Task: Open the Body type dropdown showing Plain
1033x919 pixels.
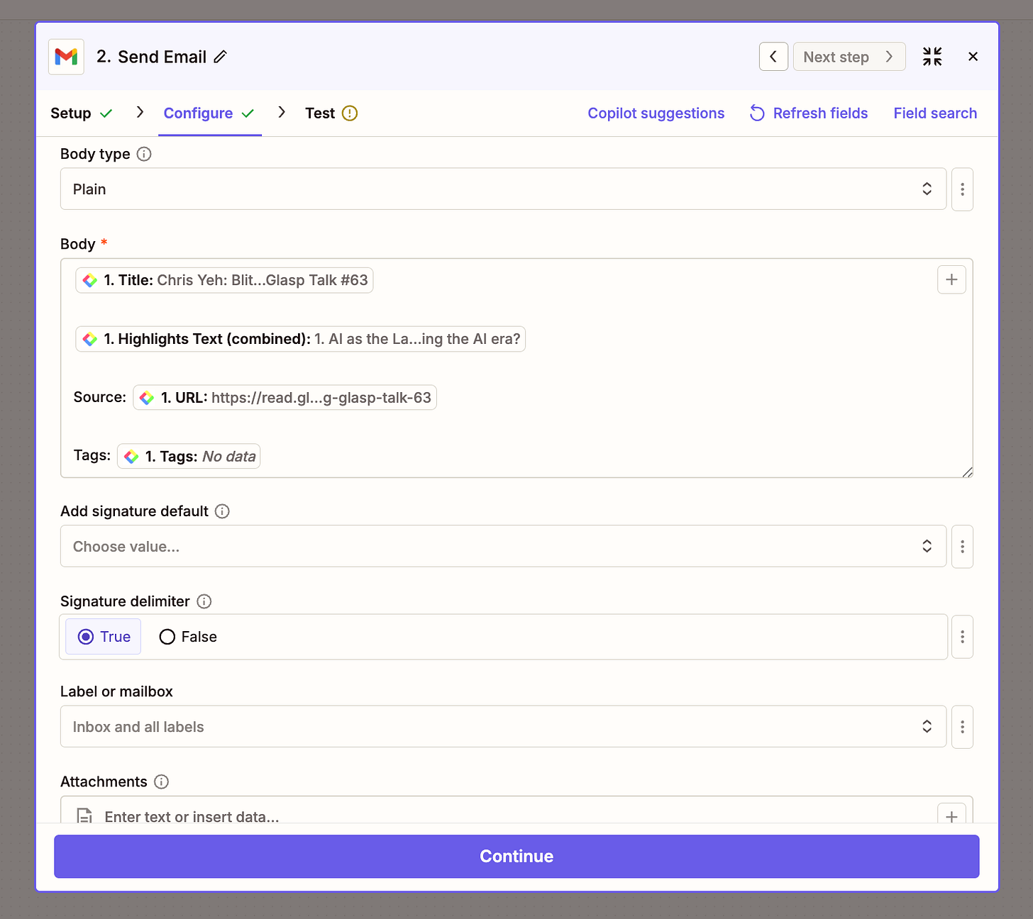Action: tap(503, 189)
